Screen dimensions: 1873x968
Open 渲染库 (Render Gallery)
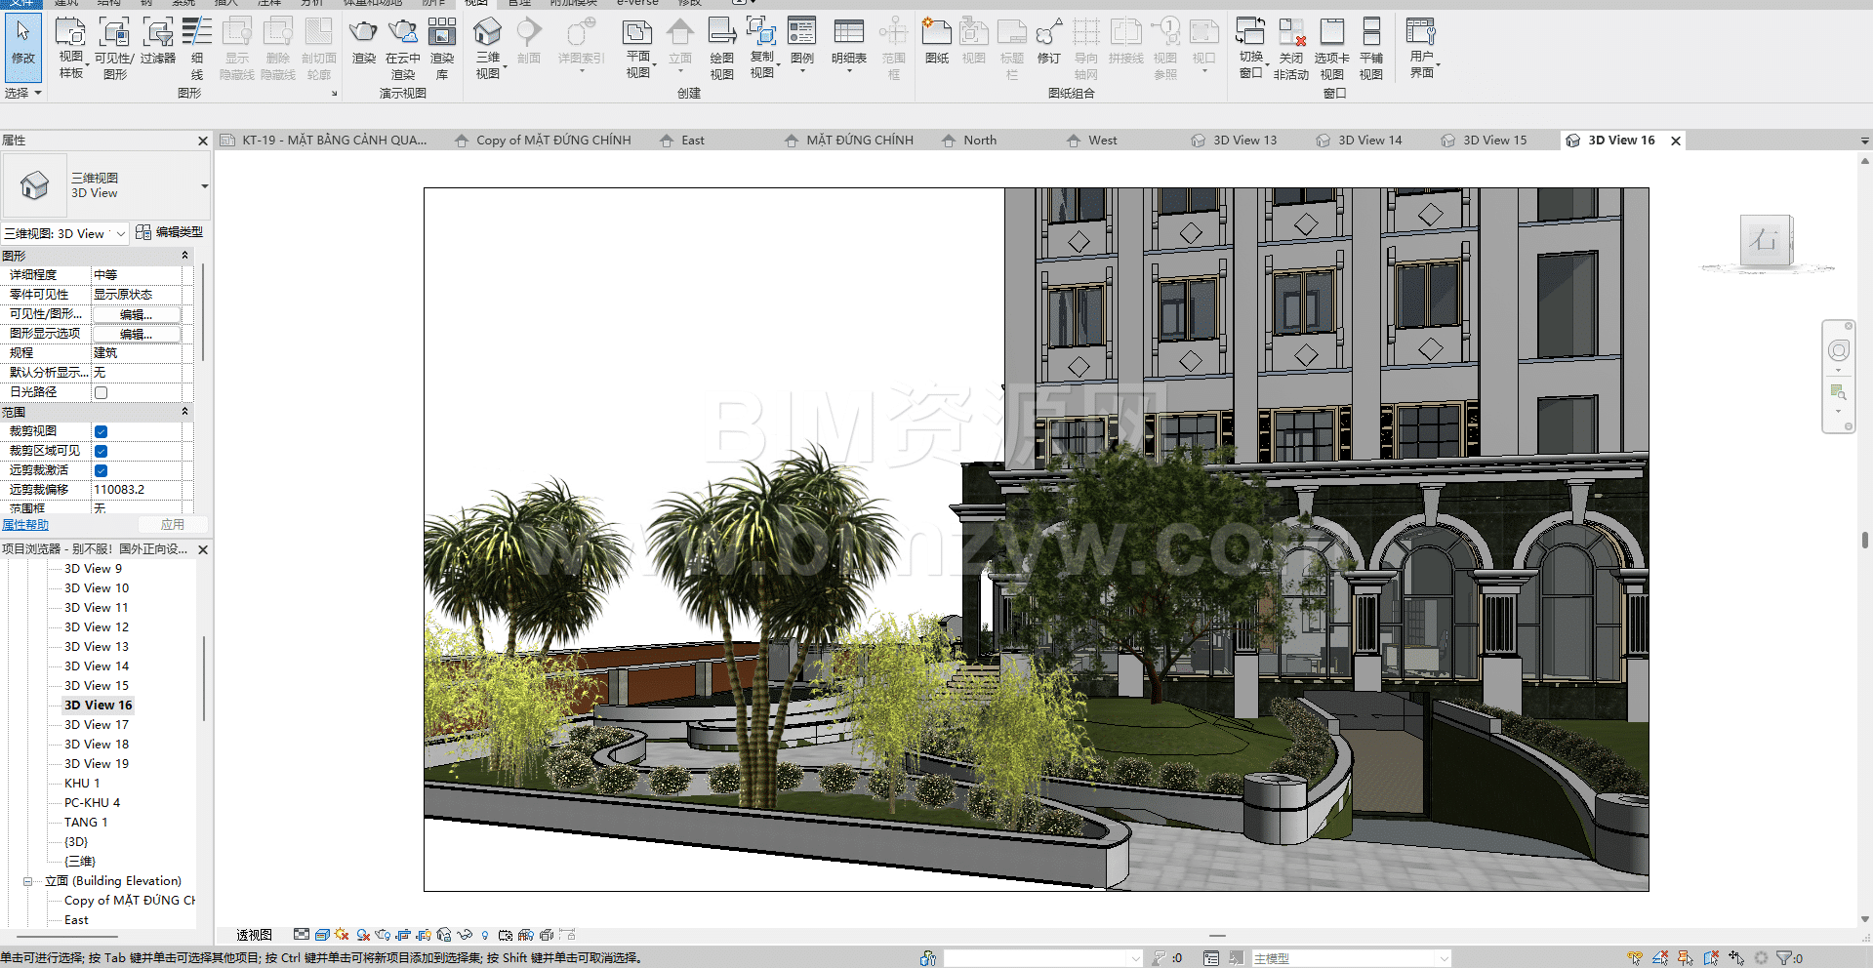(442, 47)
